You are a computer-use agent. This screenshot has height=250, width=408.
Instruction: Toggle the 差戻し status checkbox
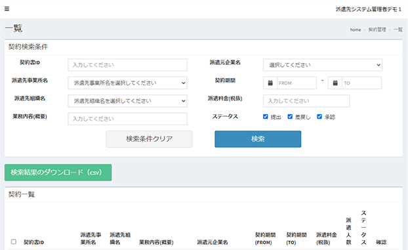coord(290,117)
